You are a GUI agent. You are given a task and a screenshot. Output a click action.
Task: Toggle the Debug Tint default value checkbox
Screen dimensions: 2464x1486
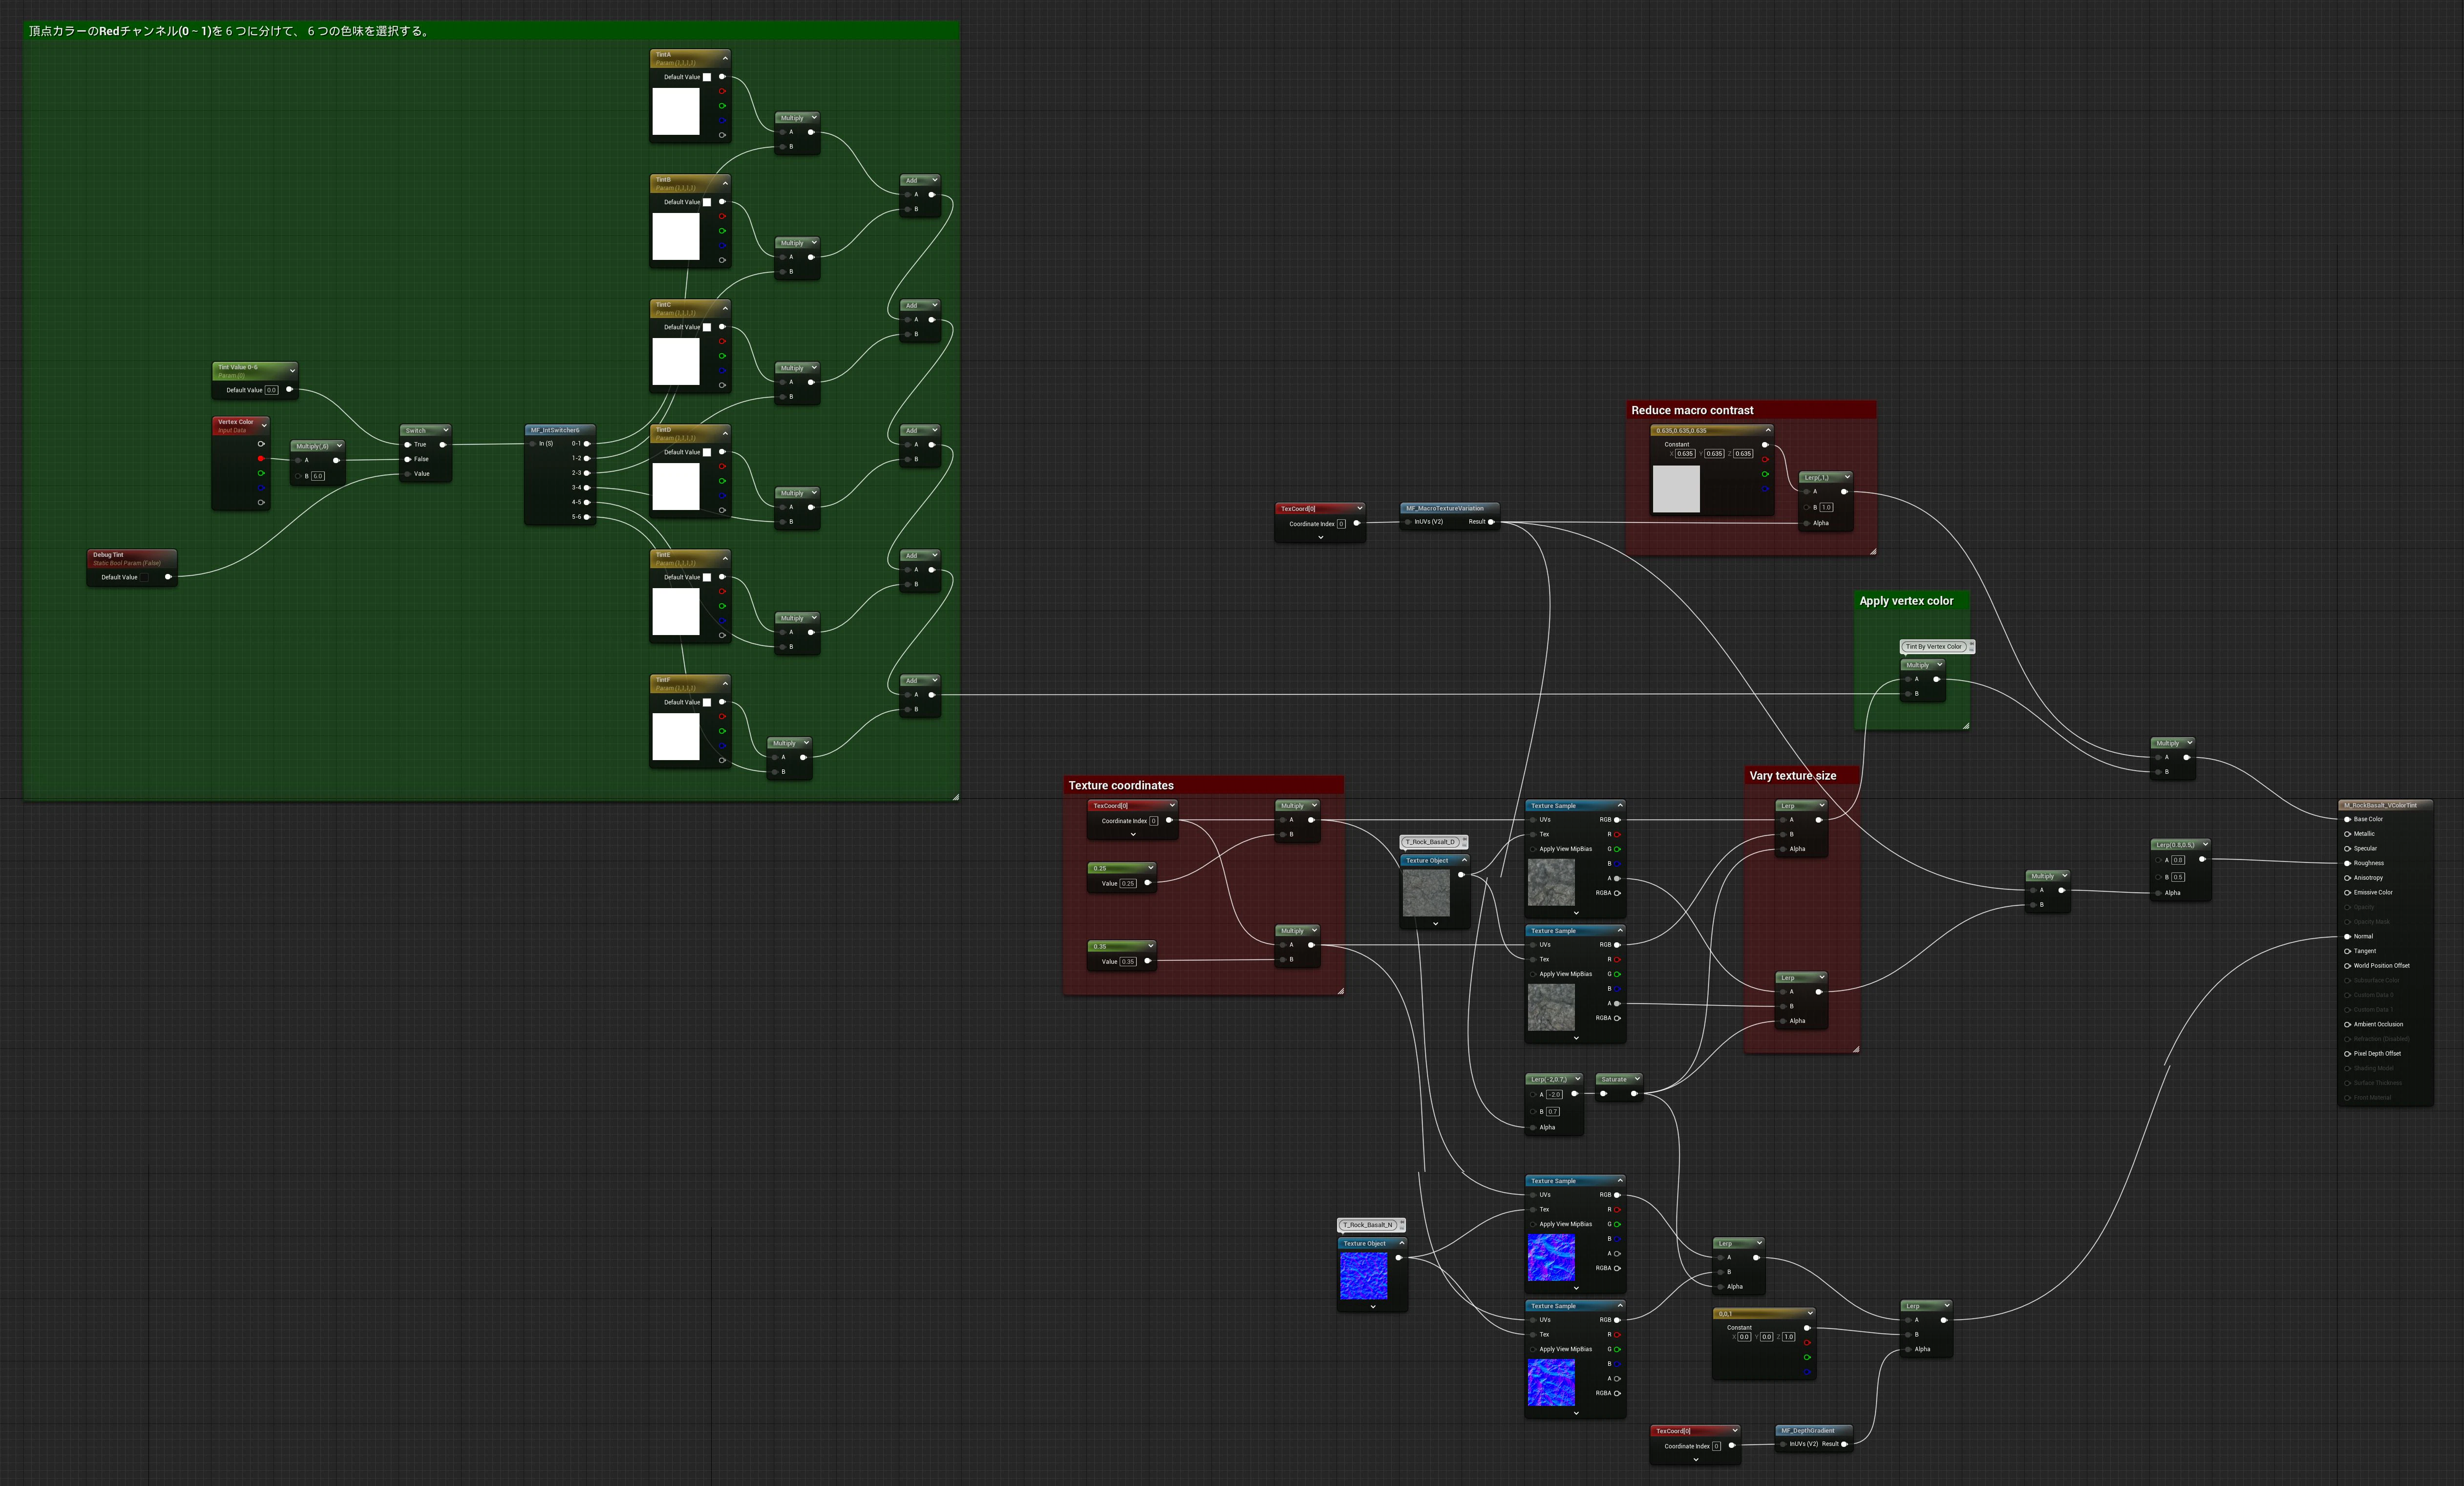point(144,577)
